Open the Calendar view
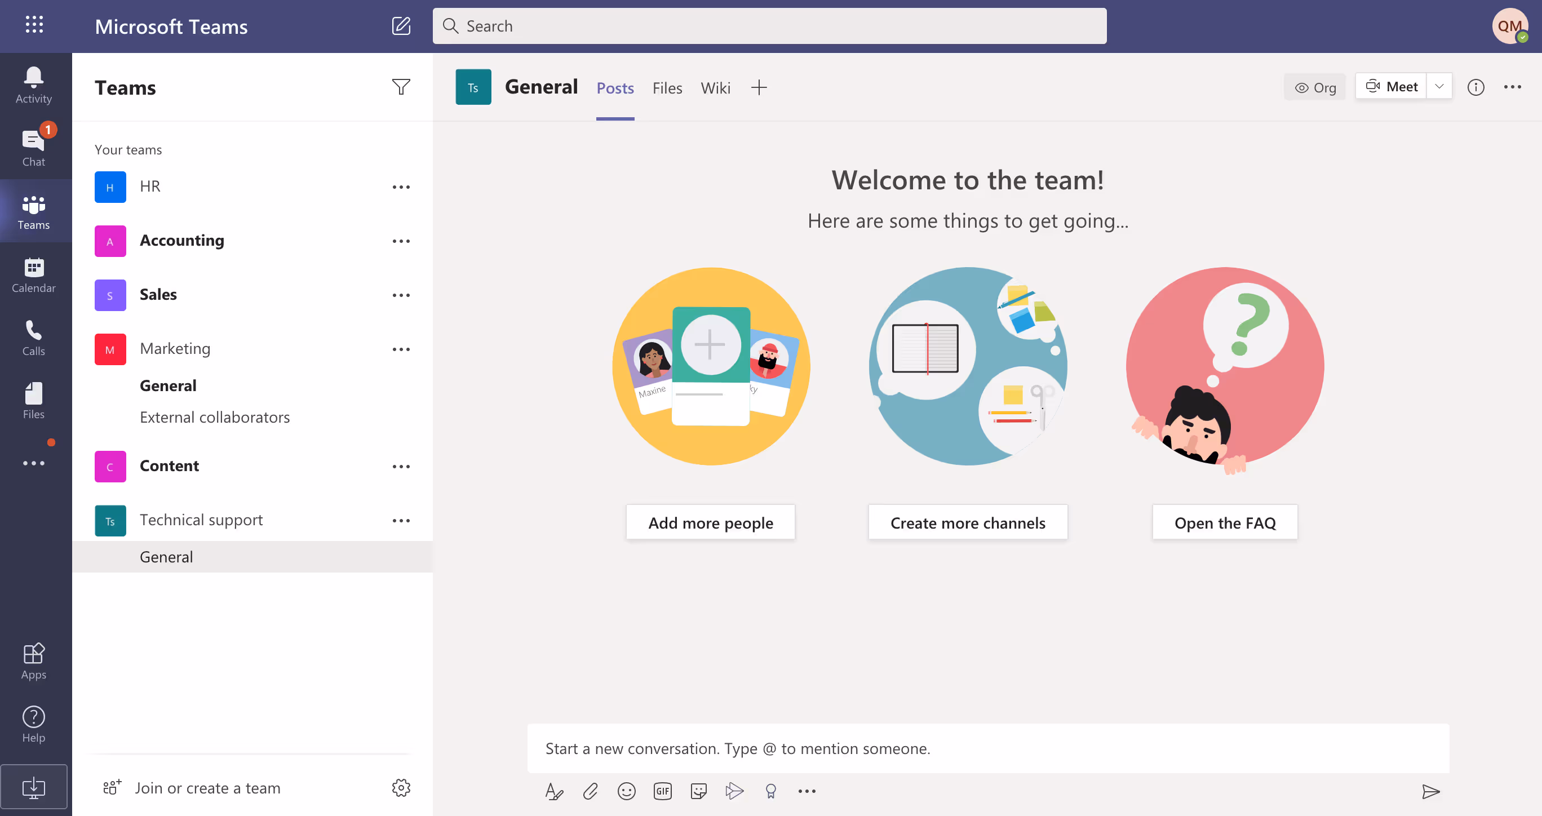The image size is (1542, 816). coord(33,275)
